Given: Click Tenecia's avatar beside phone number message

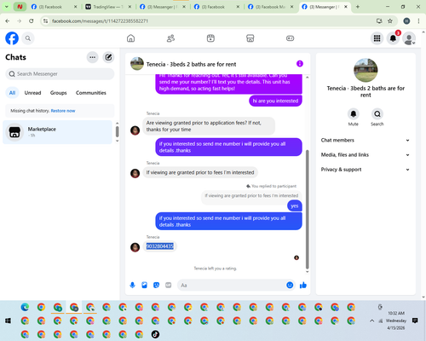Looking at the screenshot, I should [x=135, y=247].
